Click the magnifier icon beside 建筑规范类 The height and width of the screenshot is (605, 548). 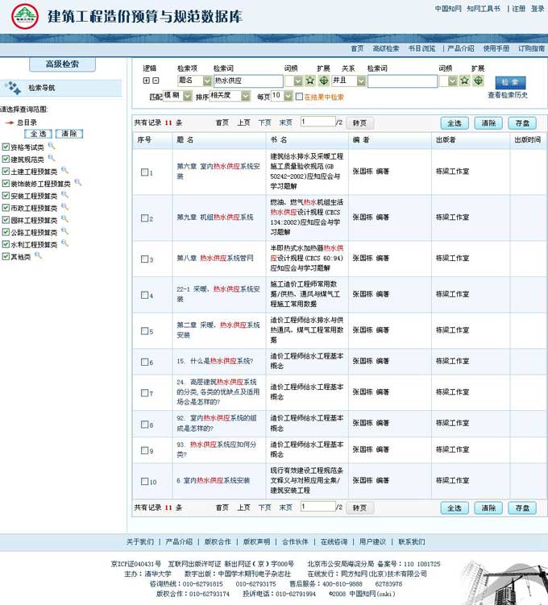(x=52, y=159)
